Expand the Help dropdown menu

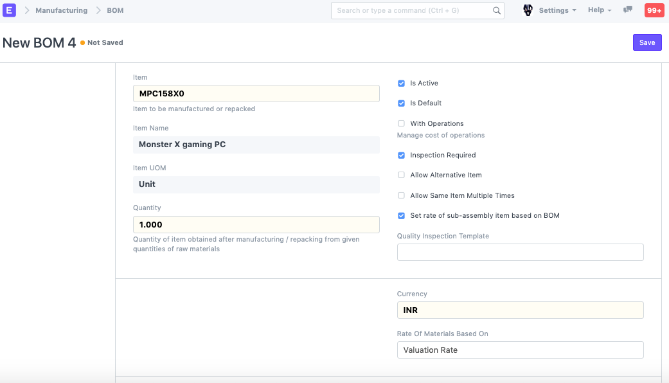point(599,10)
